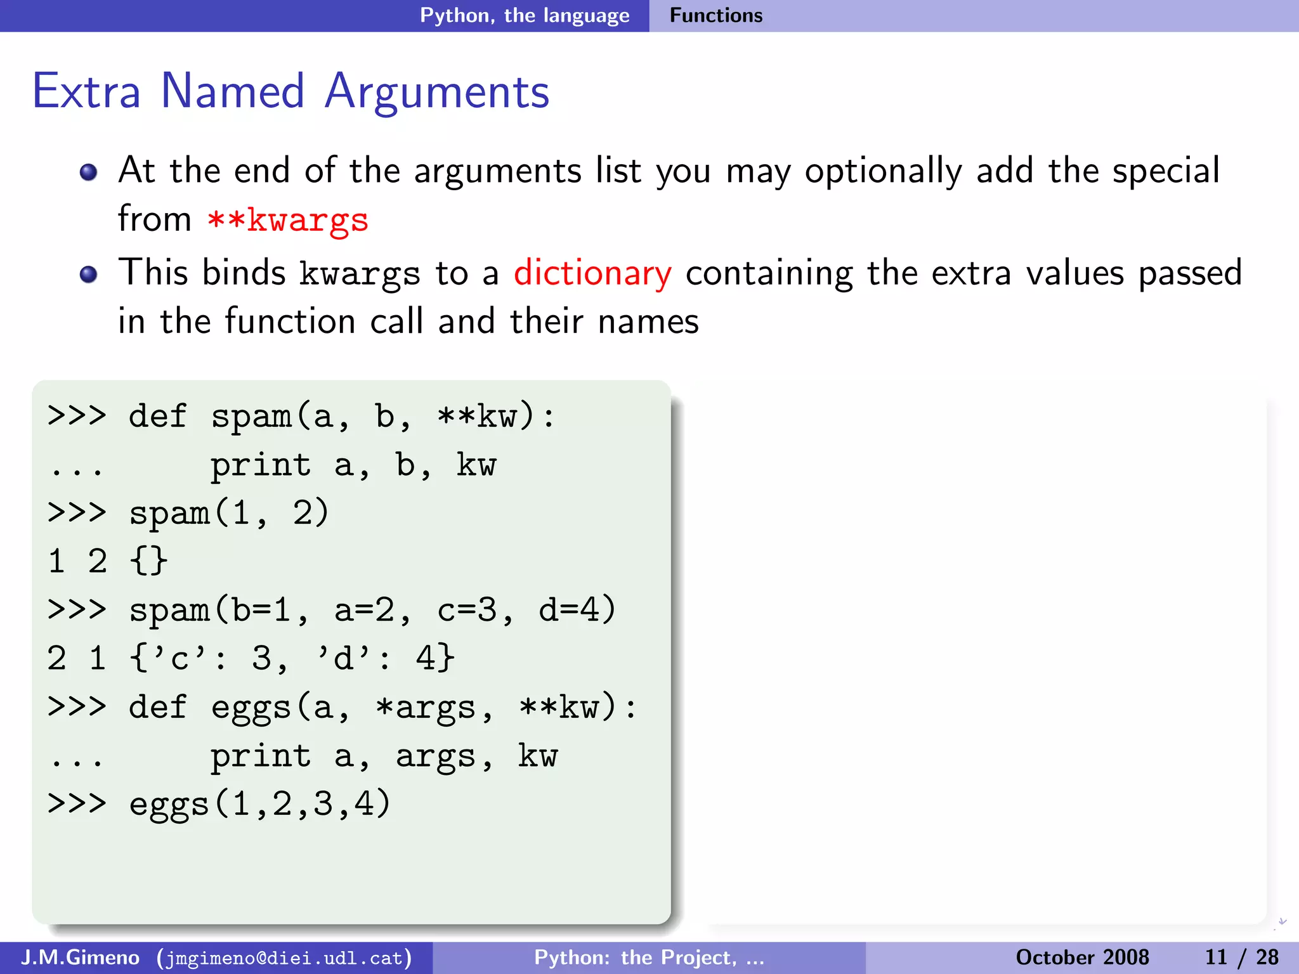Click the second bullet text 'This binds kwargs'
1299x974 pixels.
pyautogui.click(x=269, y=273)
